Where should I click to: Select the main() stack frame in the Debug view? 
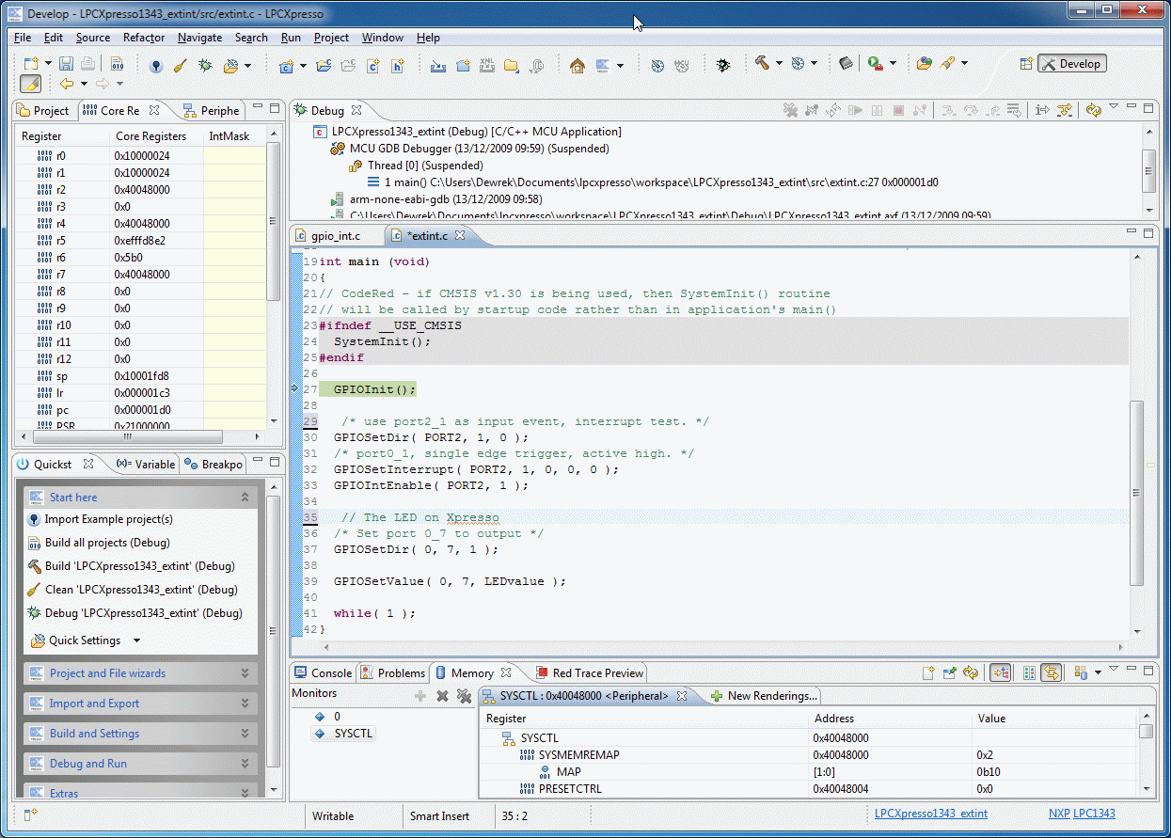coord(652,182)
